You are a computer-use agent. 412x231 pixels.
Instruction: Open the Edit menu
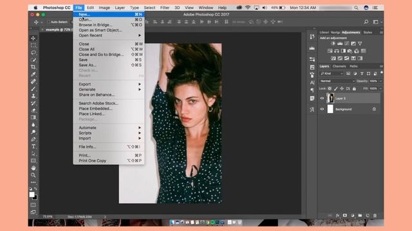pyautogui.click(x=90, y=8)
